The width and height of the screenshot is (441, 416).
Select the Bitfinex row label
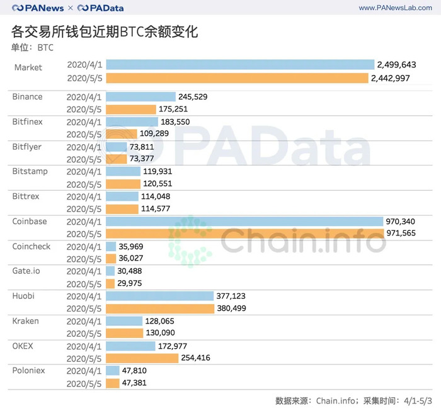click(27, 121)
